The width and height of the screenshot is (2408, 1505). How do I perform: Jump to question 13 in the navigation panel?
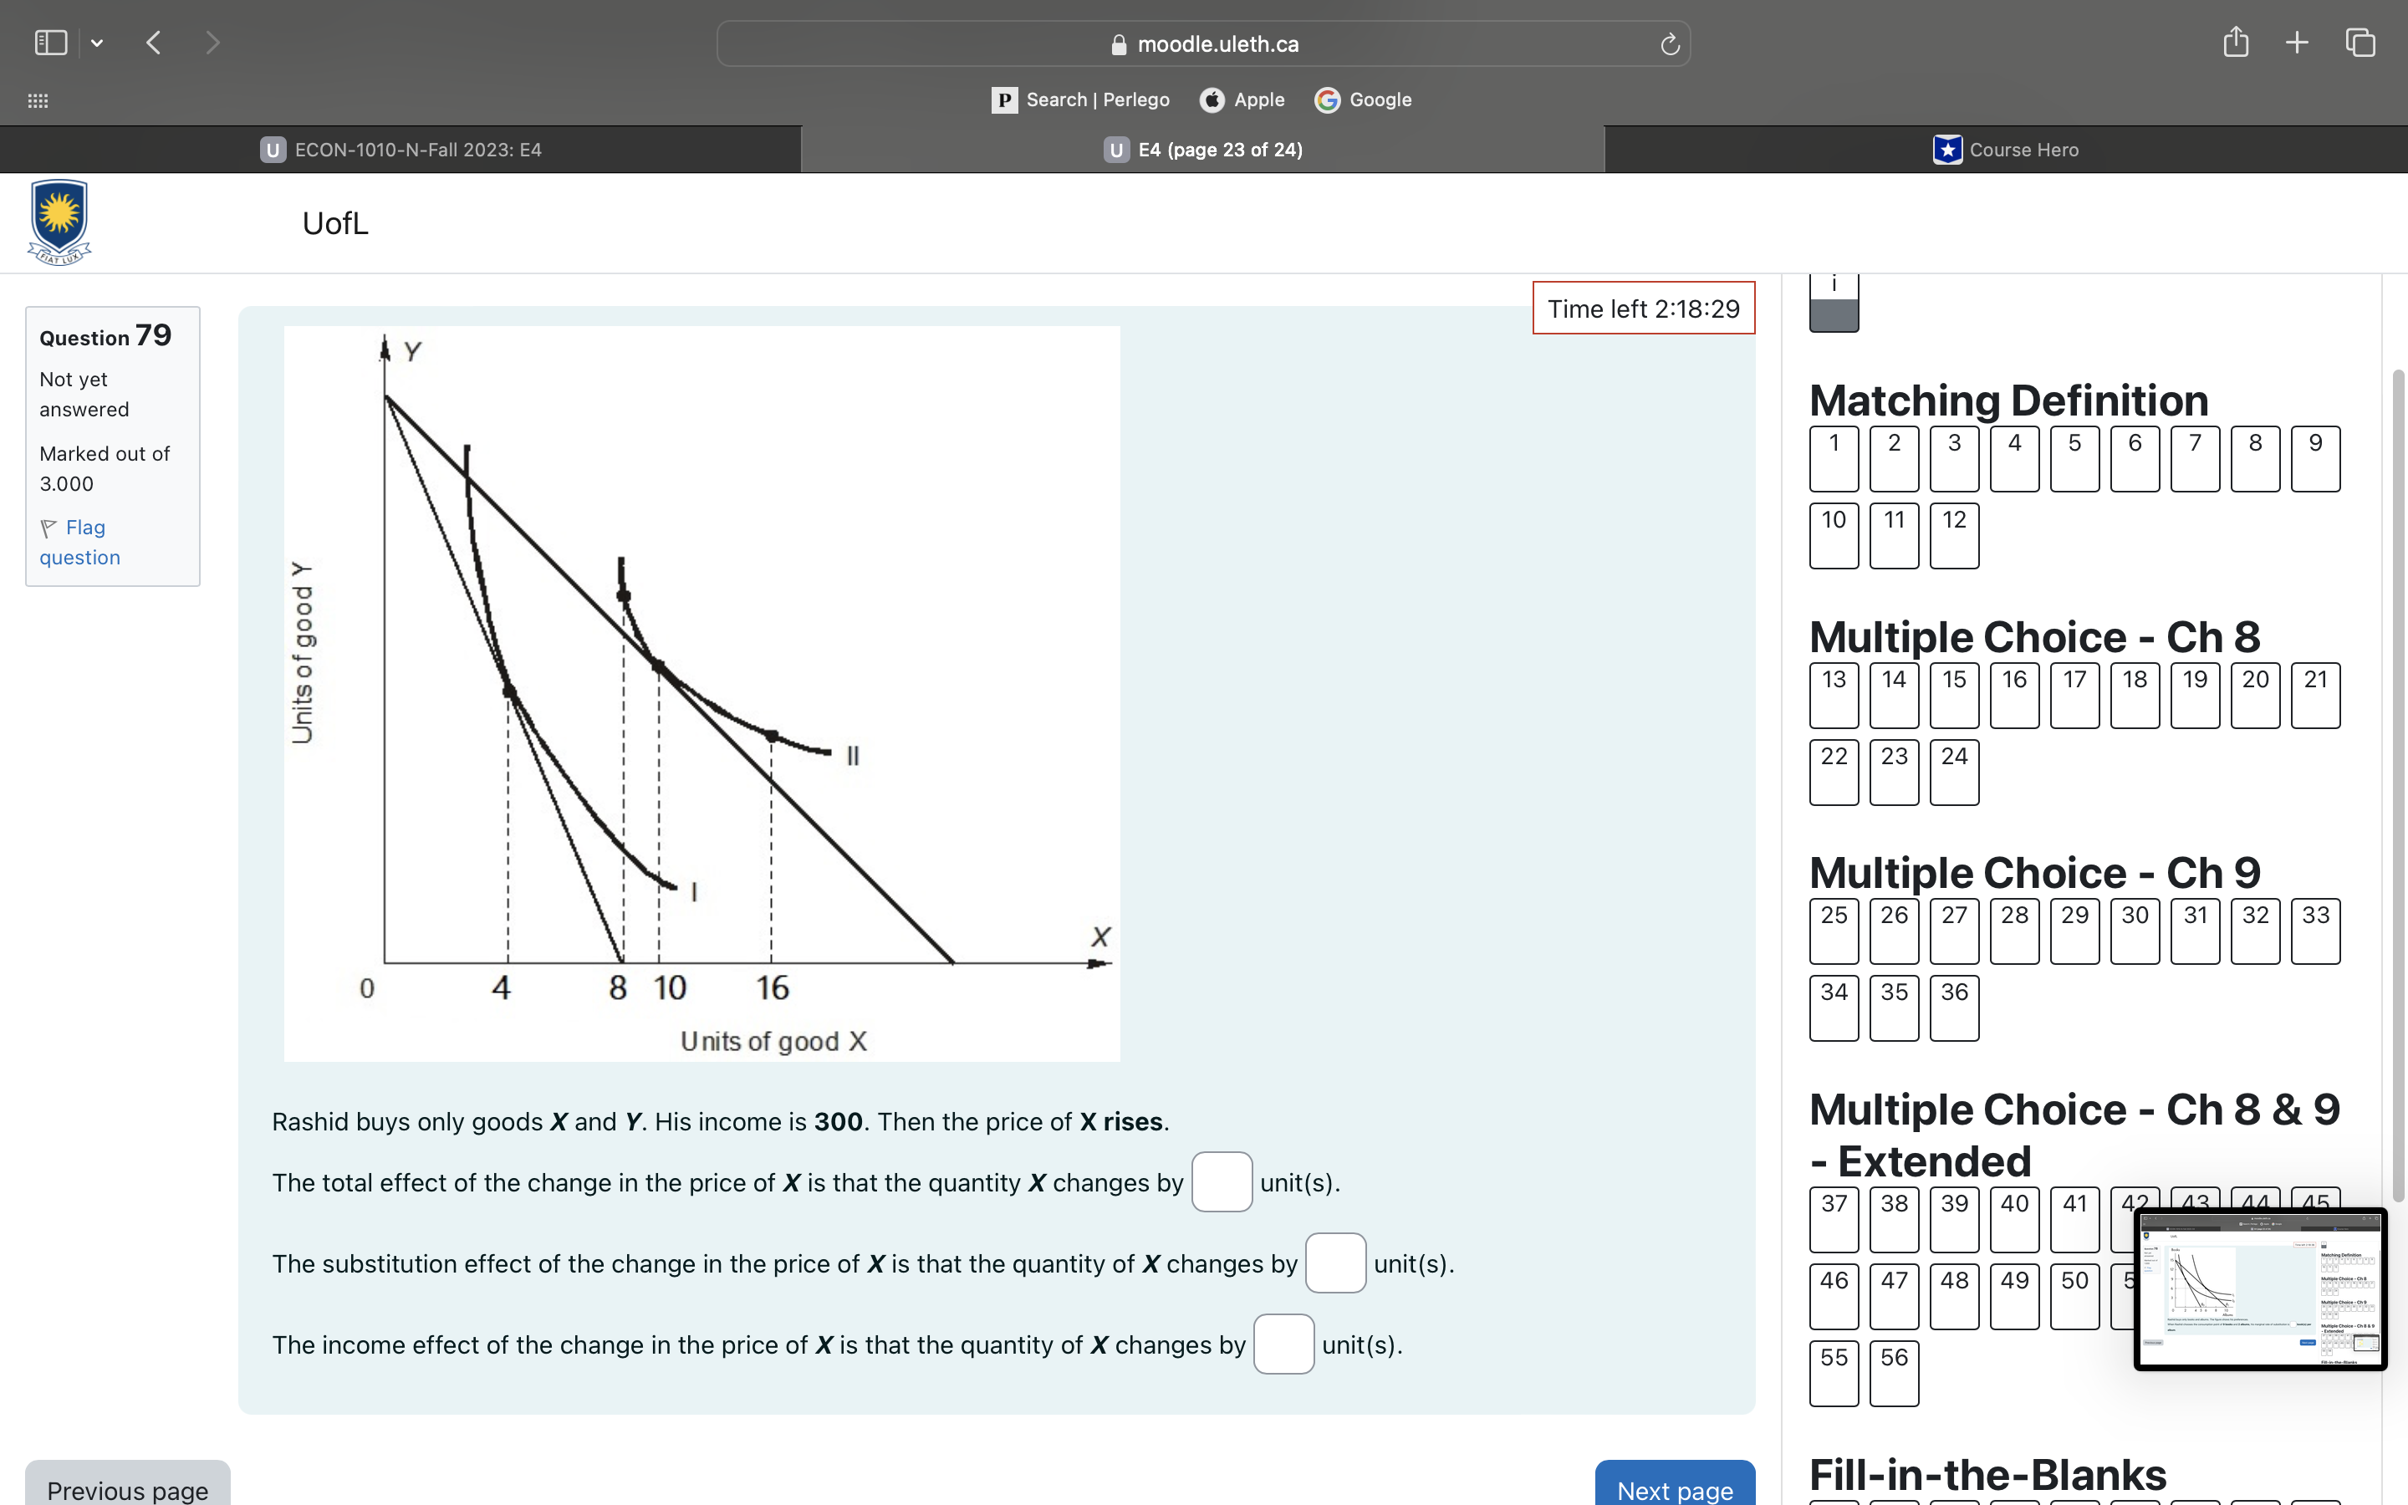[1833, 695]
